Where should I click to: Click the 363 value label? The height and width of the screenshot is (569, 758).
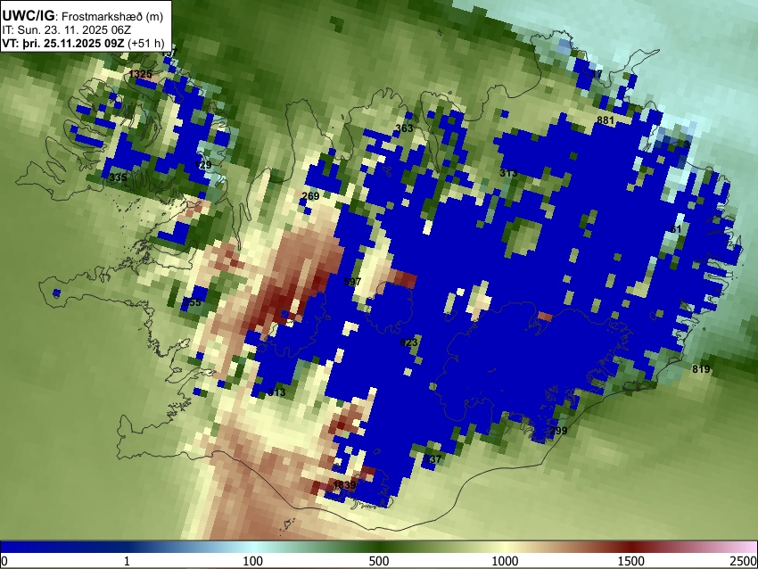pos(404,128)
